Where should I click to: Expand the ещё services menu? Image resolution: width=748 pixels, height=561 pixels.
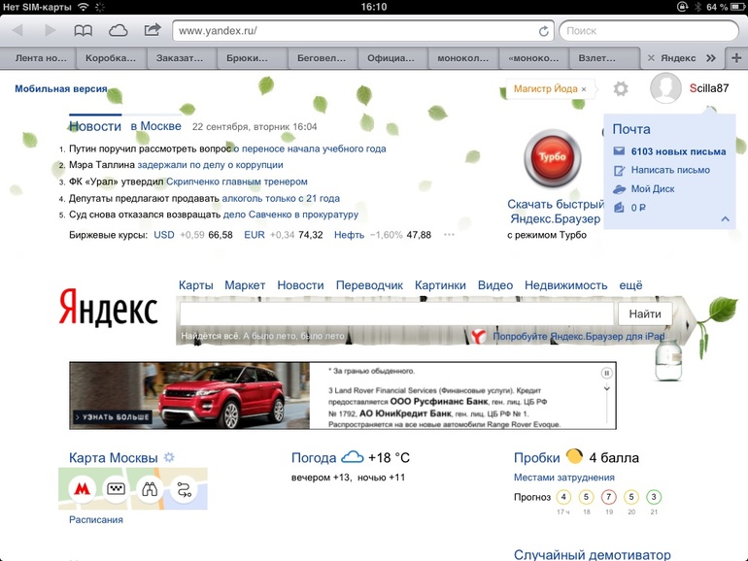point(631,285)
